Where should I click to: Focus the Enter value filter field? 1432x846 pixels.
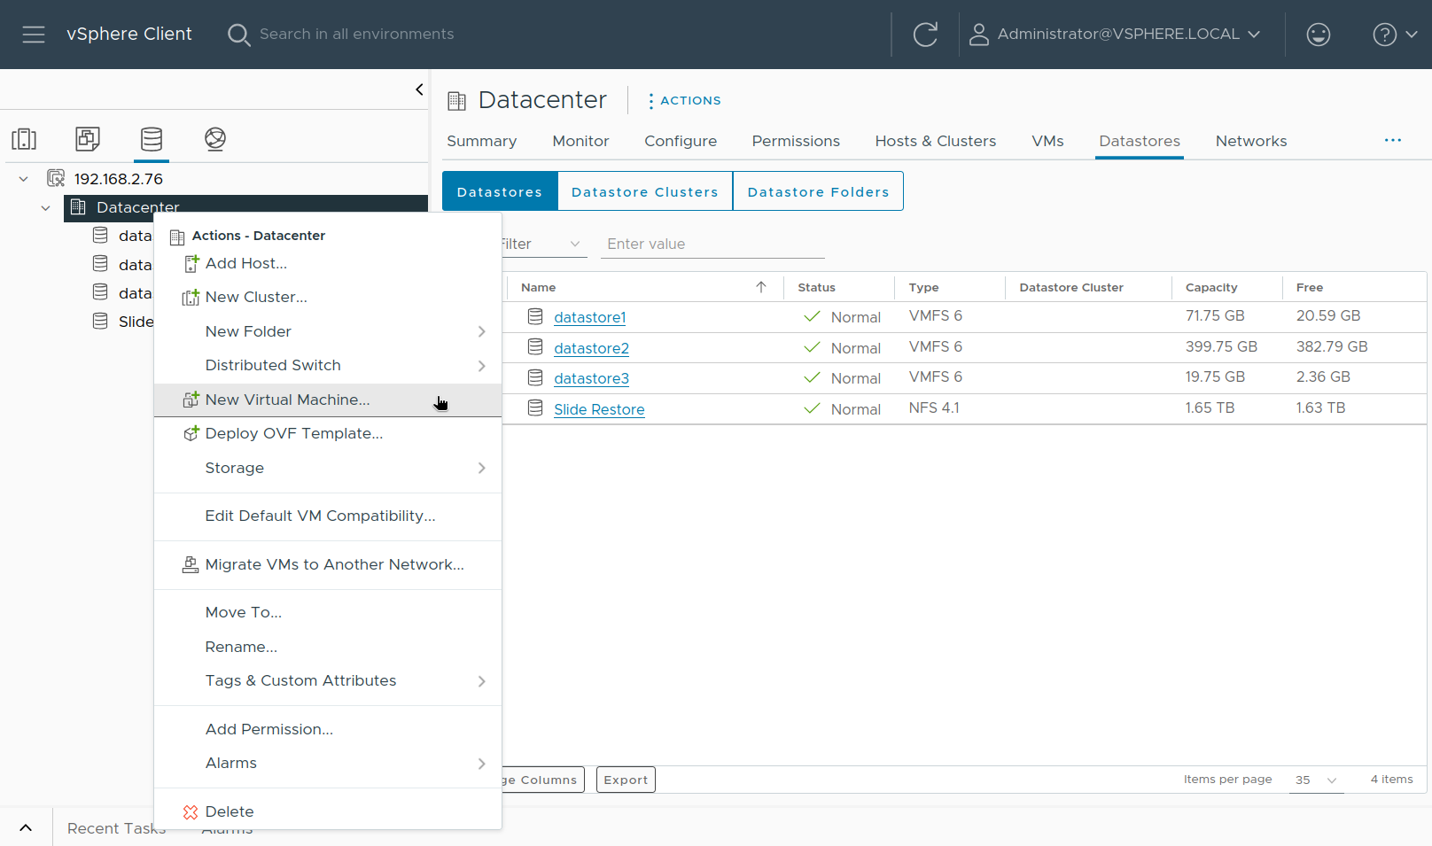coord(712,244)
